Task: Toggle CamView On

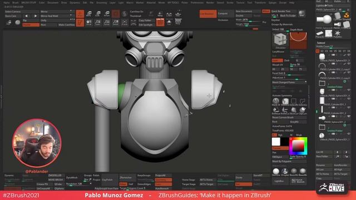Action: click(136, 12)
